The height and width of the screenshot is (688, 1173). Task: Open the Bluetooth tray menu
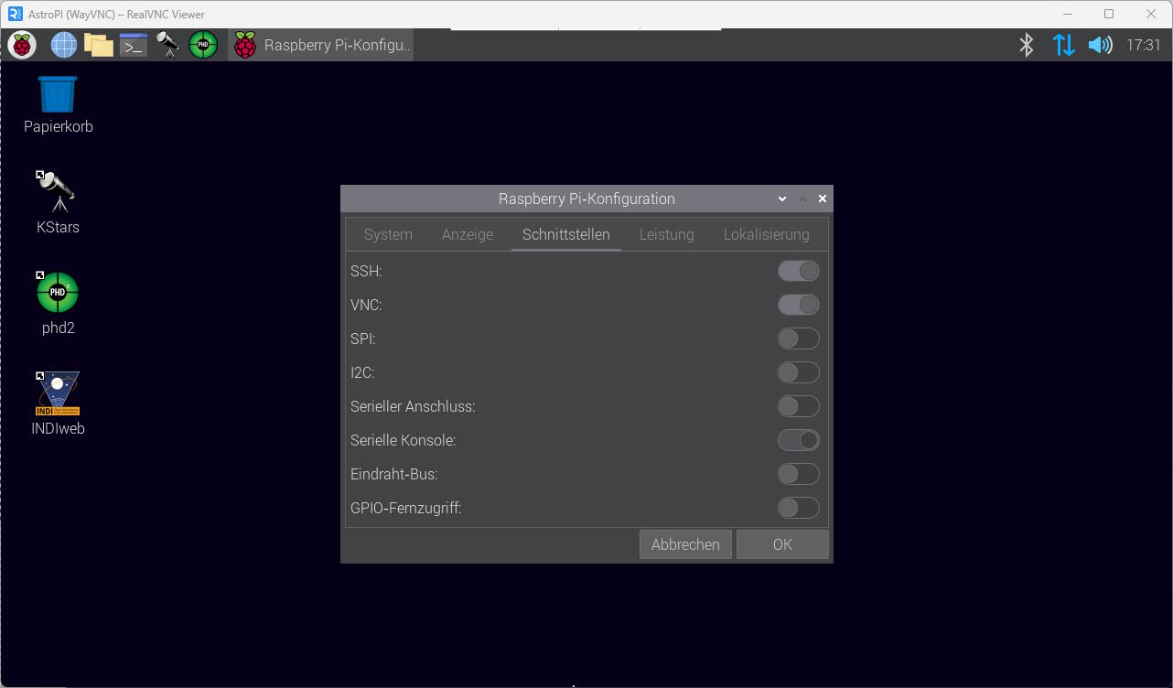tap(1027, 45)
